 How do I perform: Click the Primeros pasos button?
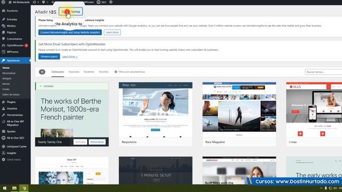(x=49, y=57)
